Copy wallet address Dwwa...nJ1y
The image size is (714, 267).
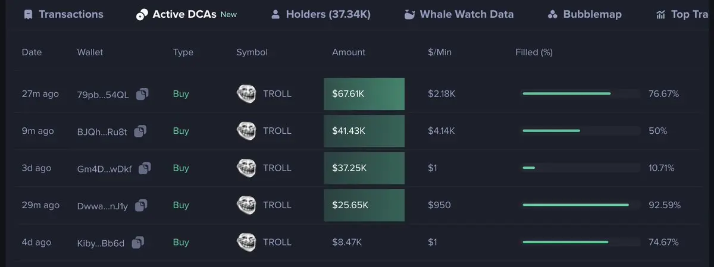(x=140, y=205)
